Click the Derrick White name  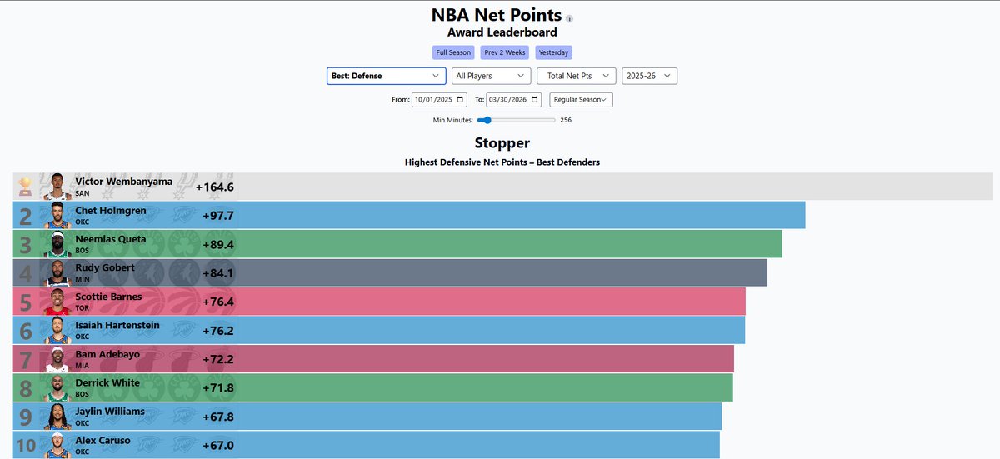click(107, 382)
